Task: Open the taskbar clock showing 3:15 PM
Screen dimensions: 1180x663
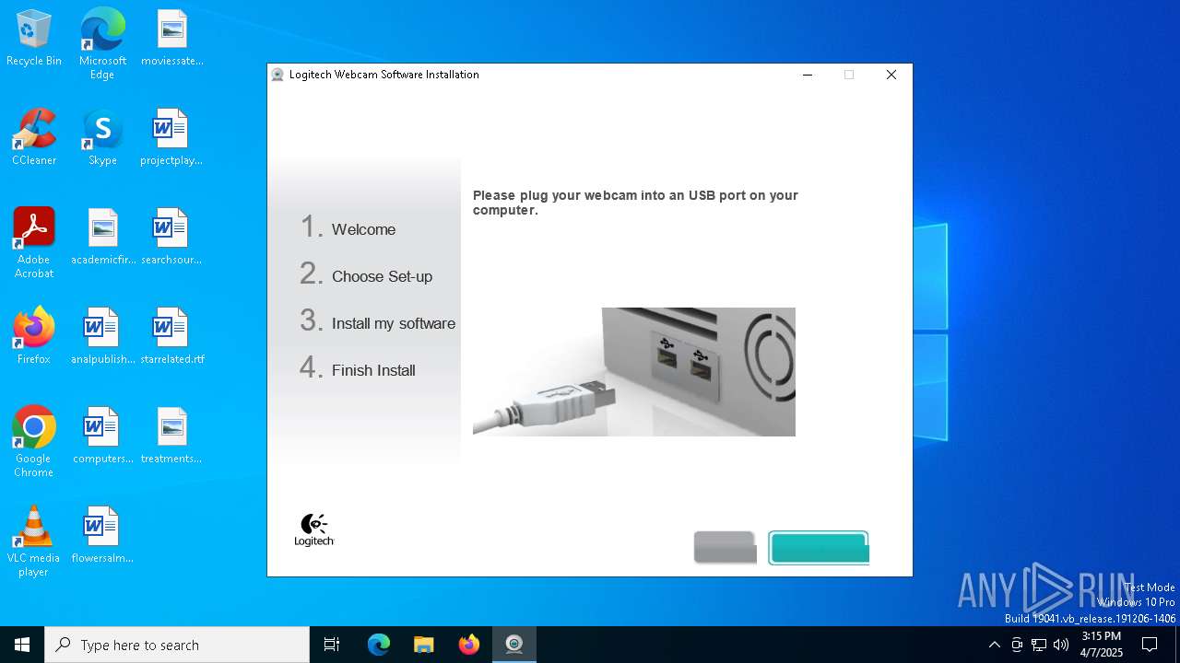Action: click(1102, 645)
